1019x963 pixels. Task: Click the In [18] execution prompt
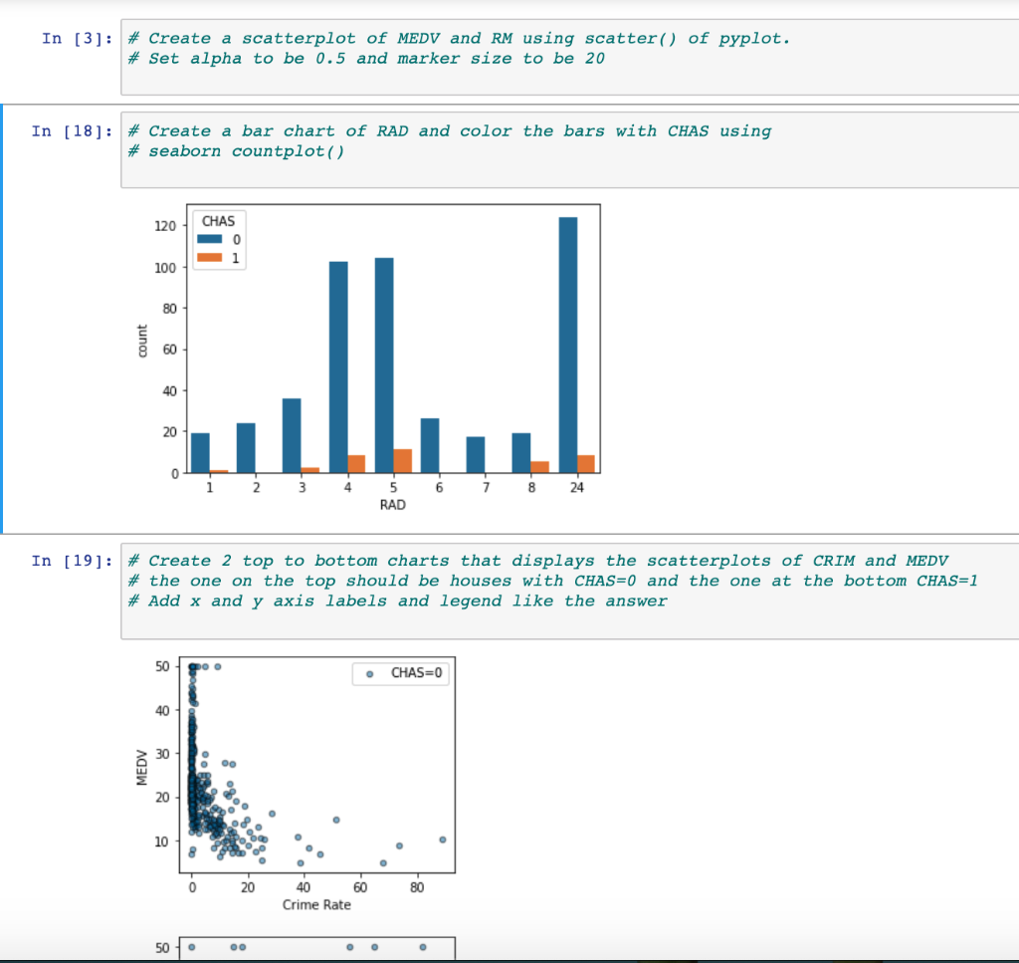pos(70,130)
